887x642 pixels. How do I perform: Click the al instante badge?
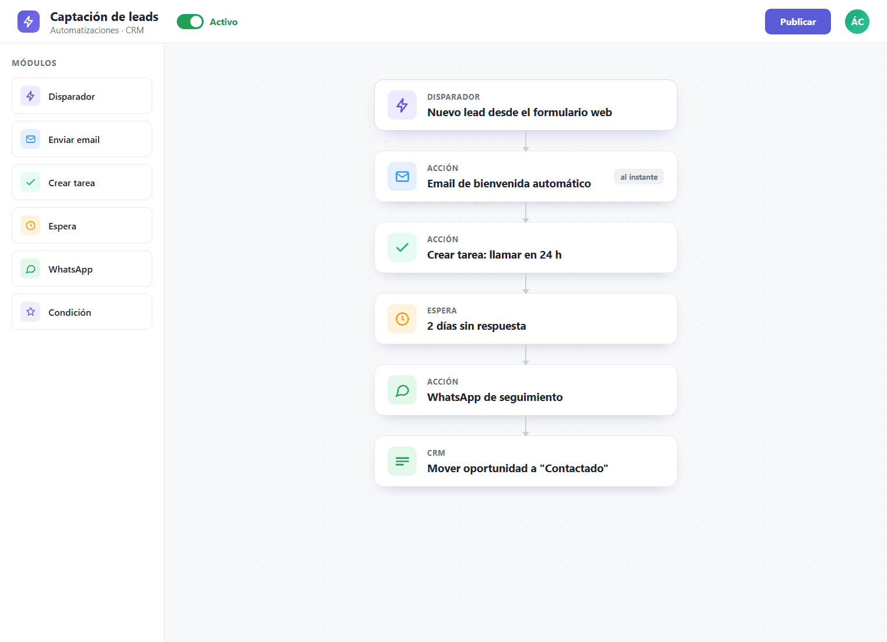639,177
